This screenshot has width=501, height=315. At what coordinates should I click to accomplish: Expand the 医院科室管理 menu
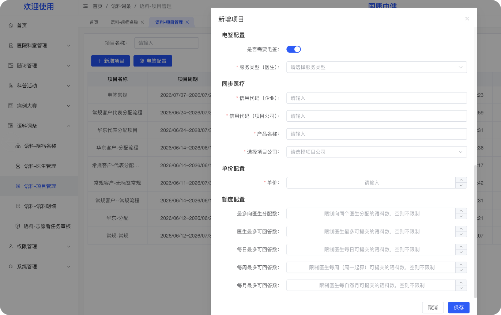68,46
